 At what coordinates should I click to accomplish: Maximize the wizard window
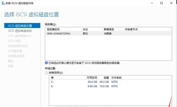pyautogui.click(x=161, y=3)
